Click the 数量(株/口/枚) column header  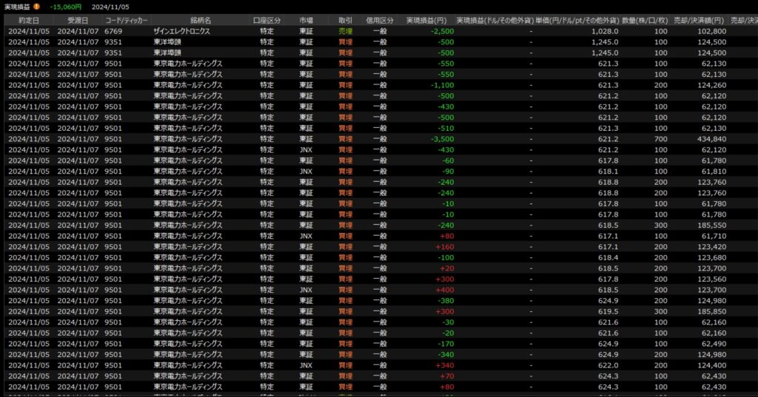tap(646, 20)
